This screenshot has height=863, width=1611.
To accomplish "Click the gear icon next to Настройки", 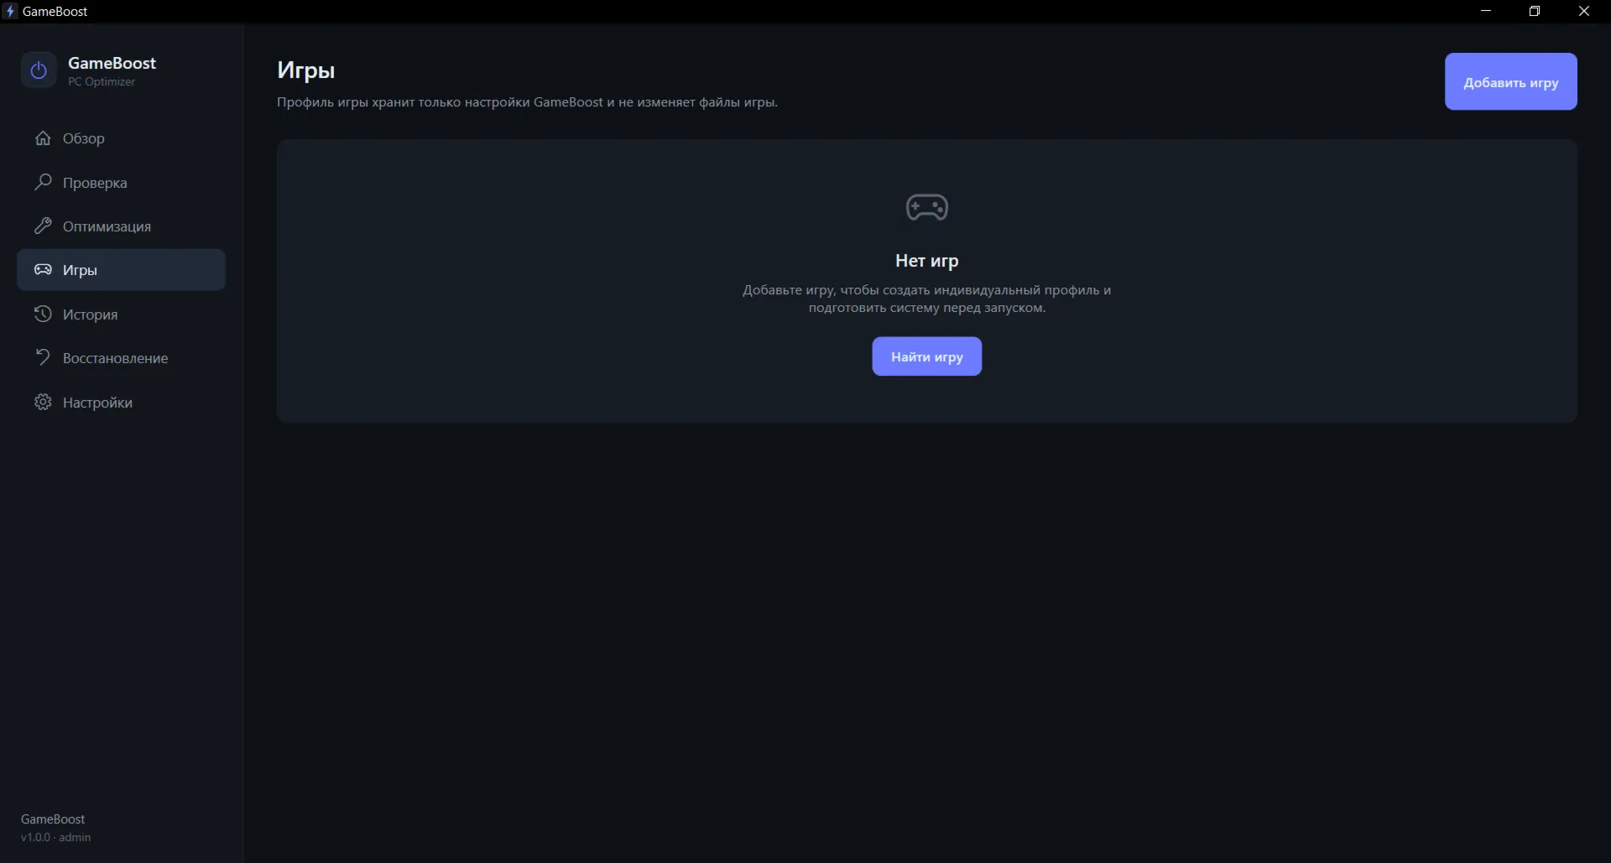I will point(43,402).
